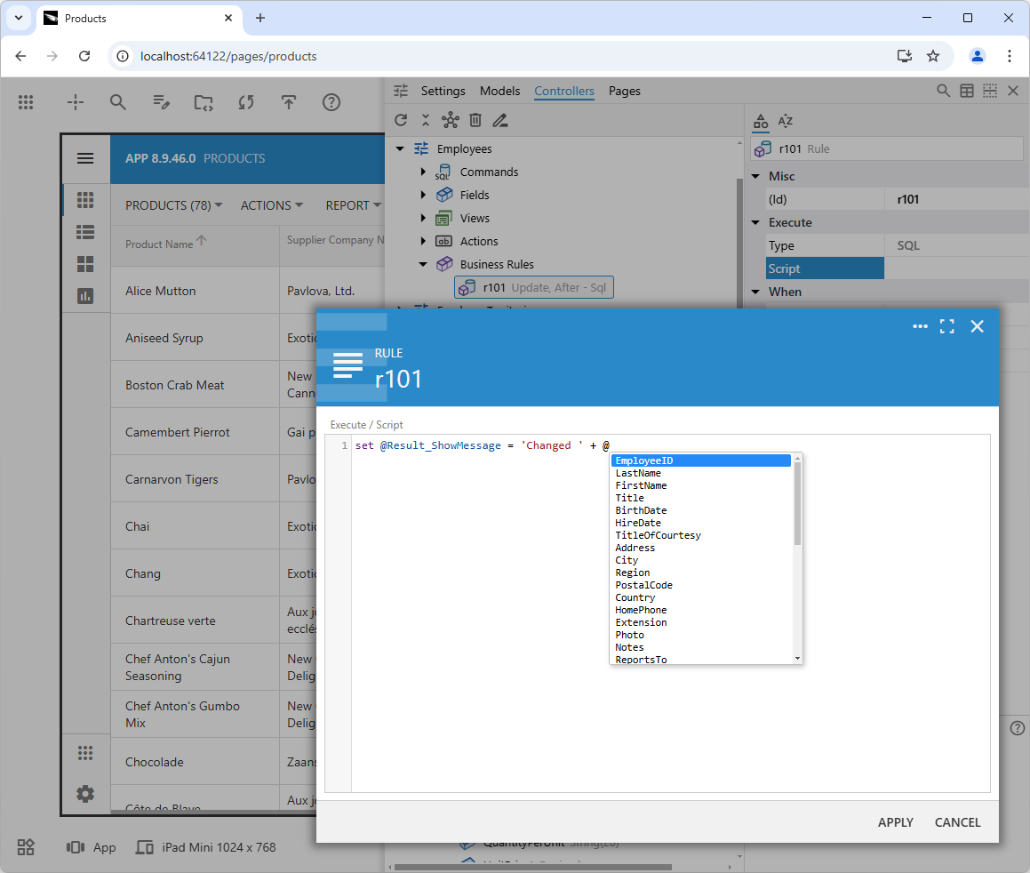The height and width of the screenshot is (873, 1030).
Task: Select LastName from the autocomplete list
Action: coord(638,473)
